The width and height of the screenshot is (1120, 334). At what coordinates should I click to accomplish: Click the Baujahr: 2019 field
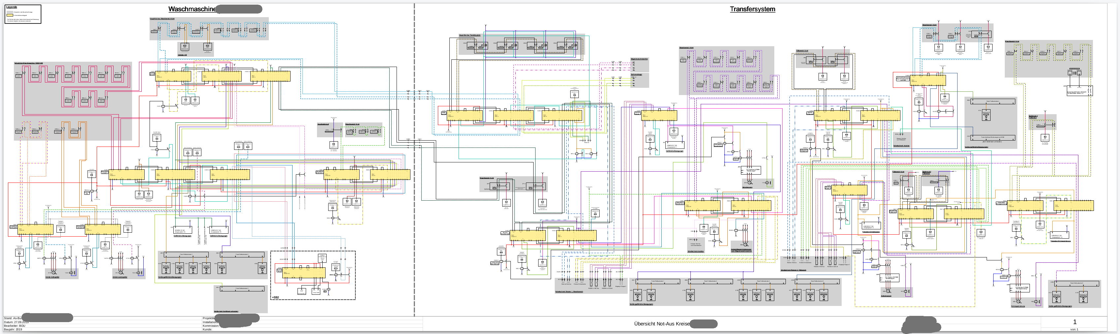tap(13, 329)
